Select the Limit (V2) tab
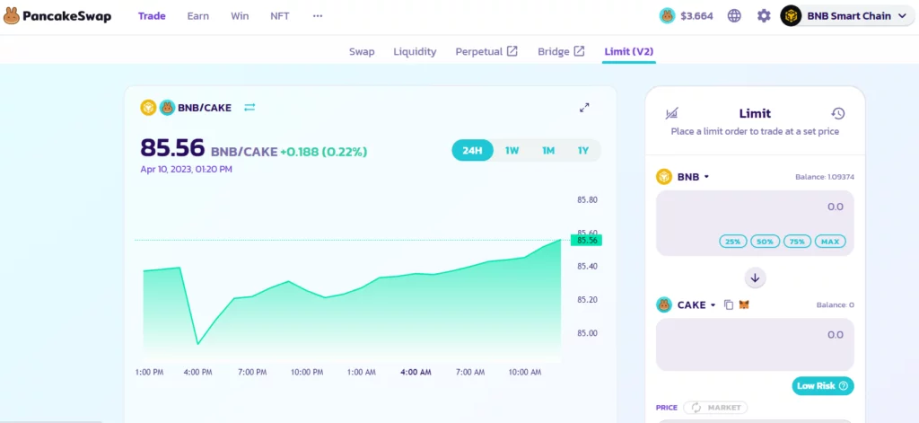This screenshot has width=919, height=423. (629, 51)
